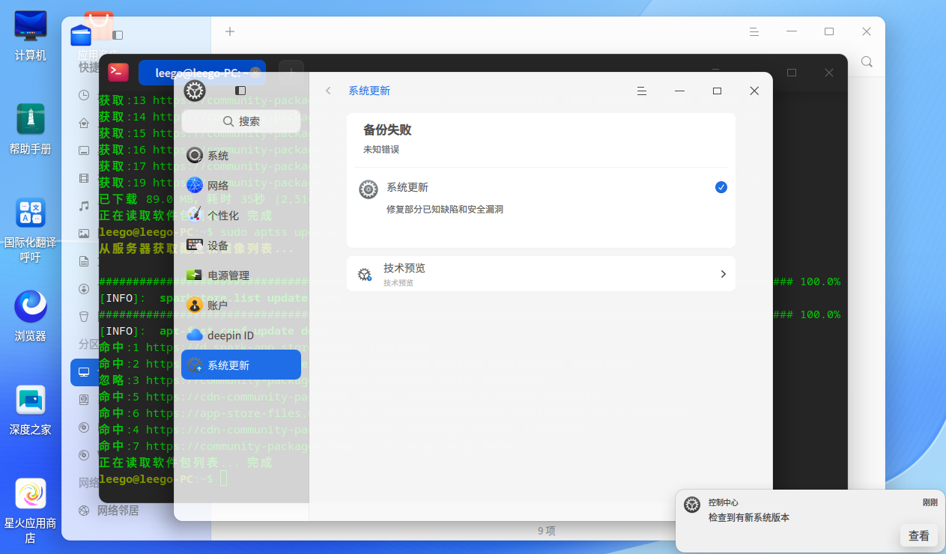This screenshot has width=946, height=554.
Task: Click the file manager search icon
Action: 867,61
